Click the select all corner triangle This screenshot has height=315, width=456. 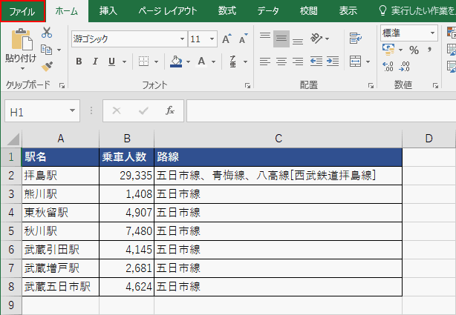coord(13,139)
